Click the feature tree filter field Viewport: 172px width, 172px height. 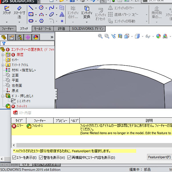(27, 43)
